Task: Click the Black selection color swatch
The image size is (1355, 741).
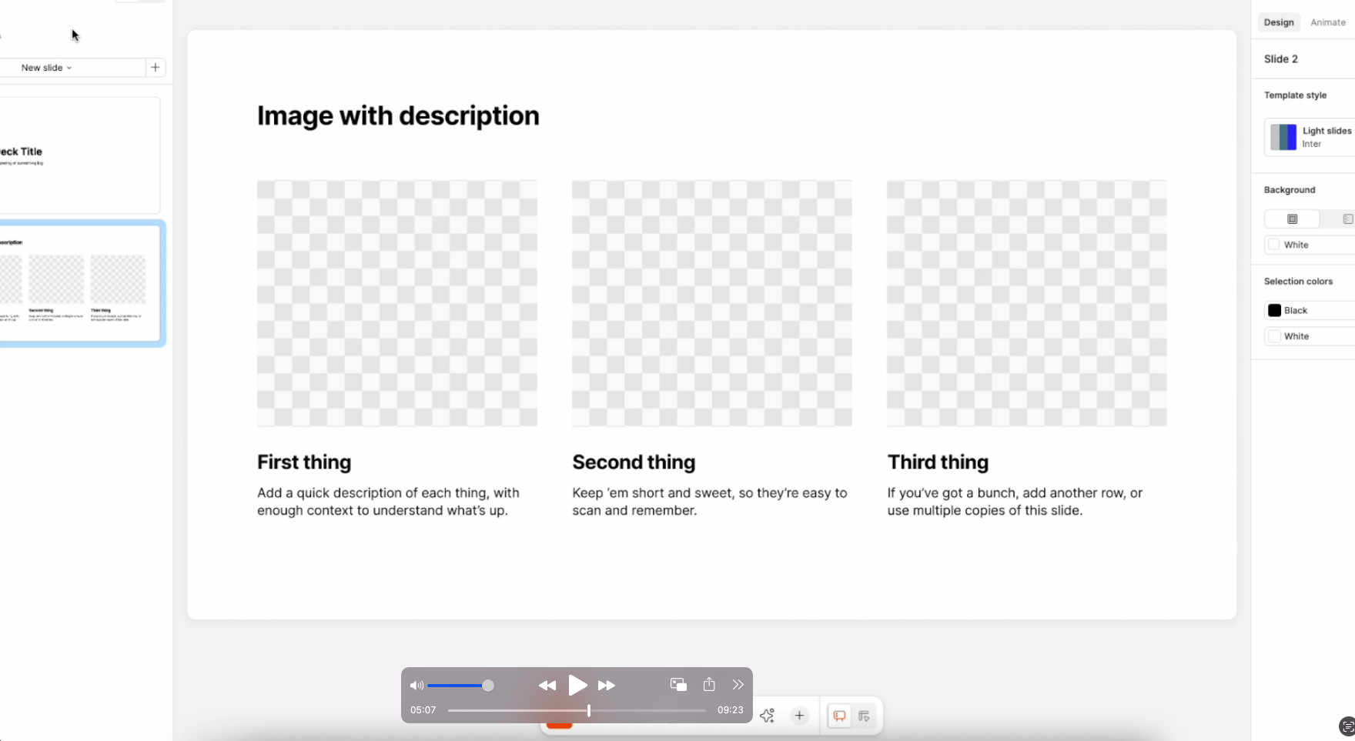Action: tap(1275, 310)
